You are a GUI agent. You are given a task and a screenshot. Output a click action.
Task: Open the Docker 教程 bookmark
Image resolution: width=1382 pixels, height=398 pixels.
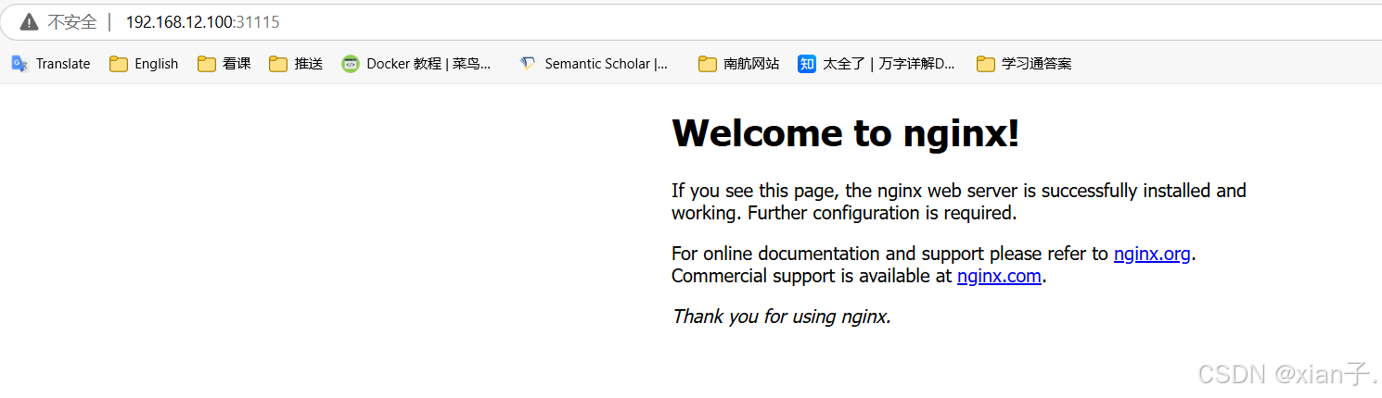pos(416,64)
